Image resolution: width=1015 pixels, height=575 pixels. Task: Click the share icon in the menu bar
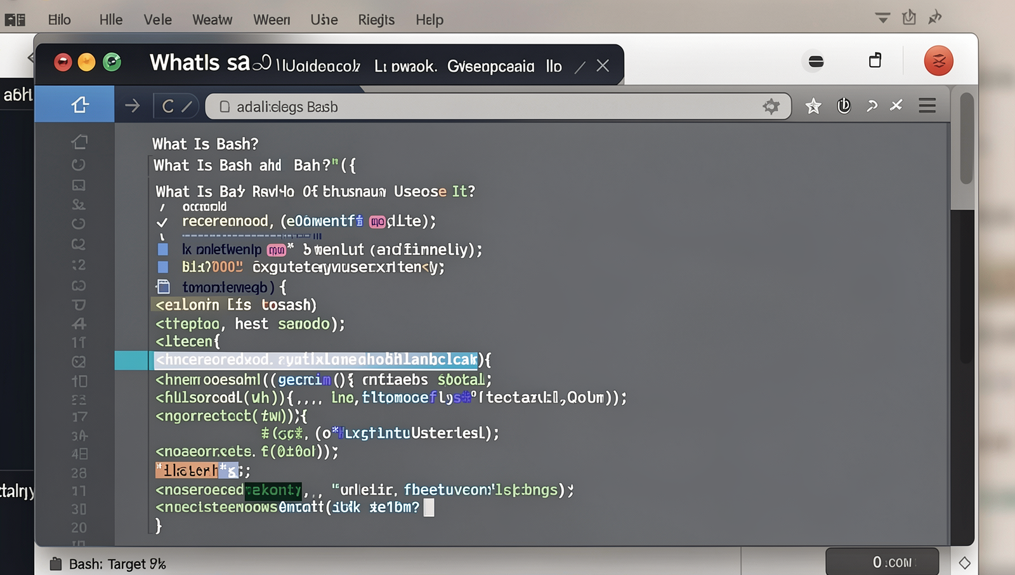[x=909, y=17]
